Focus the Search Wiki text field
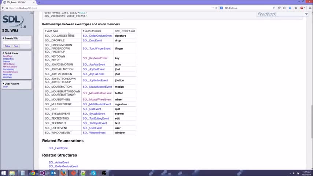Viewport: 313px width, 176px height. 17,43
